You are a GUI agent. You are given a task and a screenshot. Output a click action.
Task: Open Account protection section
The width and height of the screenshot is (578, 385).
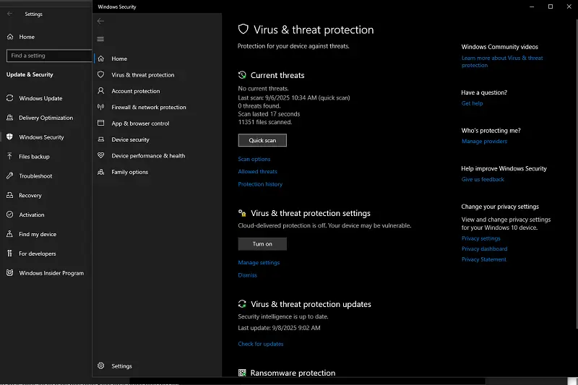tap(157, 91)
